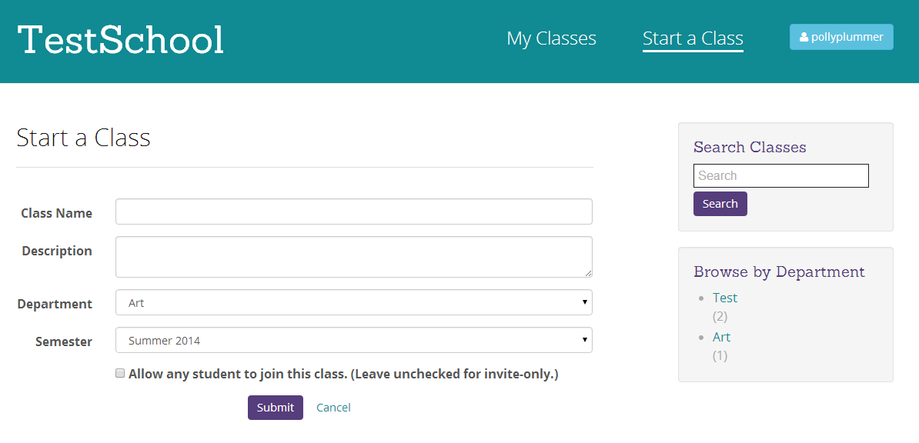Open the Start a Class page
919x443 pixels.
click(x=692, y=38)
